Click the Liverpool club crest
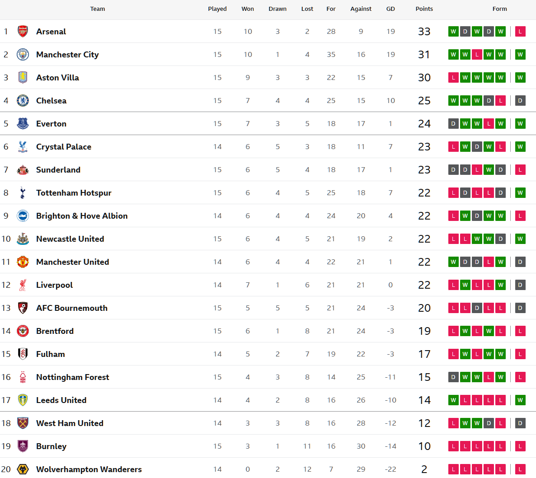 tap(23, 285)
